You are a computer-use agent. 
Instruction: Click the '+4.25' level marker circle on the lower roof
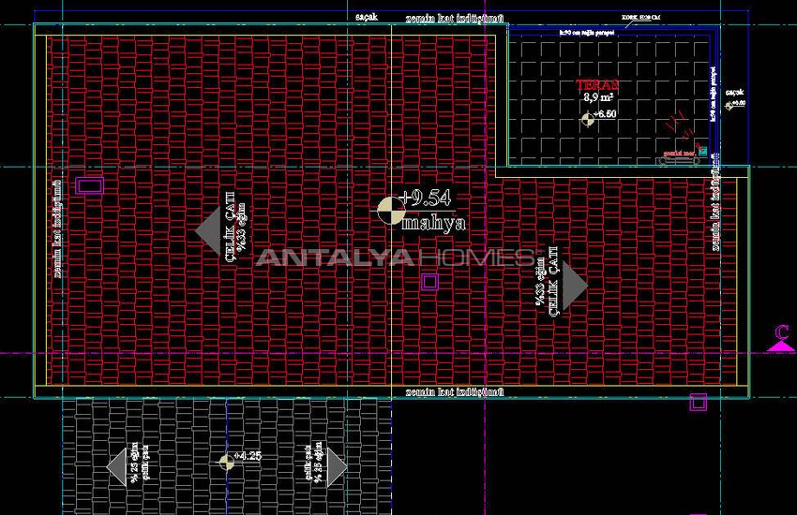[x=227, y=463]
